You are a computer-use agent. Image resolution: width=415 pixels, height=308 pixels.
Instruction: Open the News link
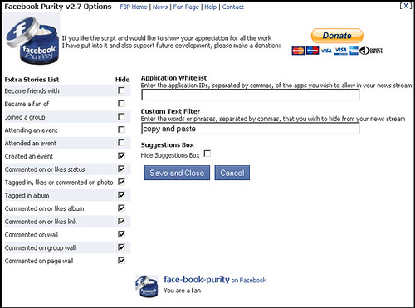(x=160, y=7)
